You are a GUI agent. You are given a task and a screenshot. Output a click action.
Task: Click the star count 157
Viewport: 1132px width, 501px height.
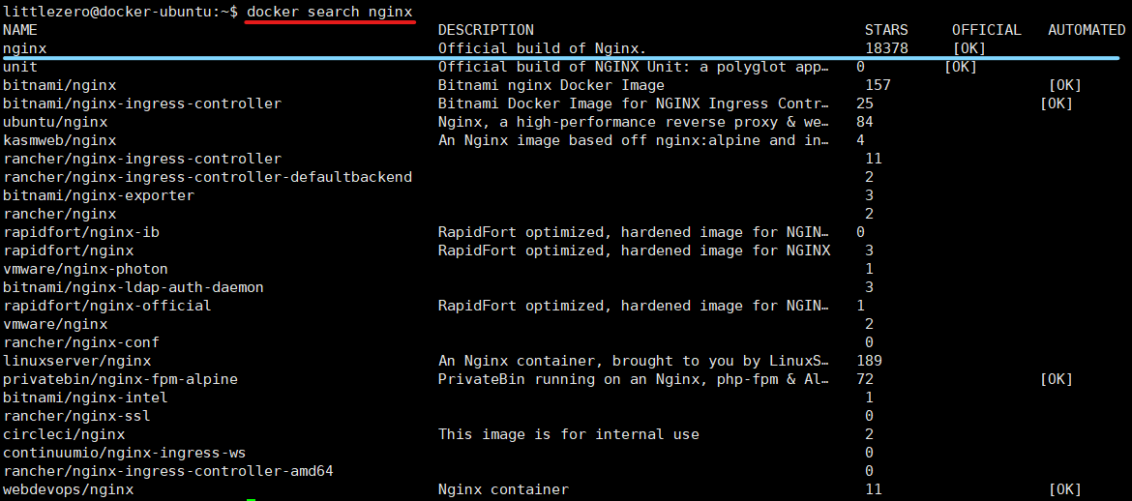pos(878,85)
